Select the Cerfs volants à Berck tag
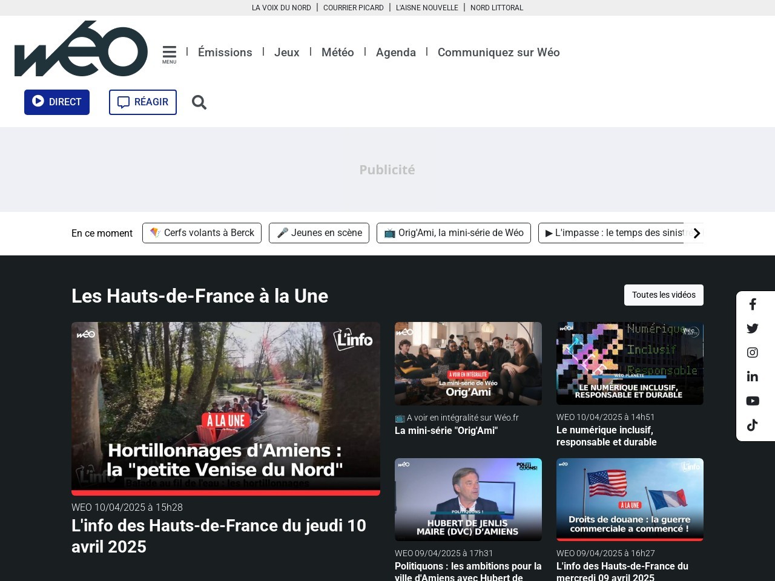The height and width of the screenshot is (581, 775). click(x=202, y=233)
